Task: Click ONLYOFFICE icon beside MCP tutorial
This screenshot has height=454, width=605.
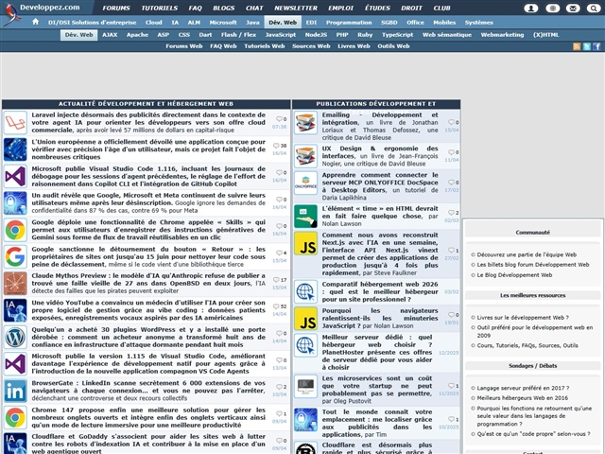Action: (x=305, y=183)
